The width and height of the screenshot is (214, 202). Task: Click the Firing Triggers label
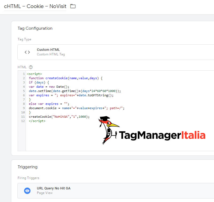[x=28, y=178]
